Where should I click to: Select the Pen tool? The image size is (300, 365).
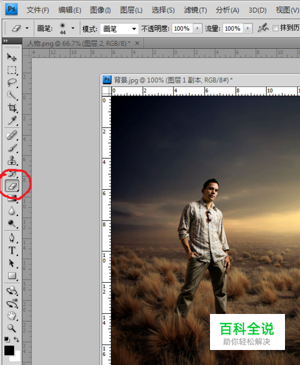click(x=11, y=238)
